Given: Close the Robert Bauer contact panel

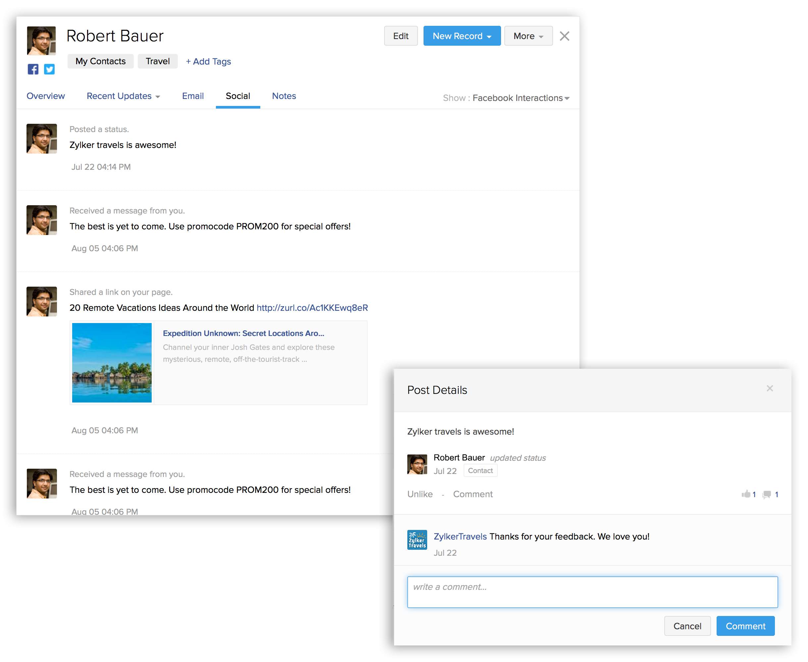Looking at the screenshot, I should 564,36.
